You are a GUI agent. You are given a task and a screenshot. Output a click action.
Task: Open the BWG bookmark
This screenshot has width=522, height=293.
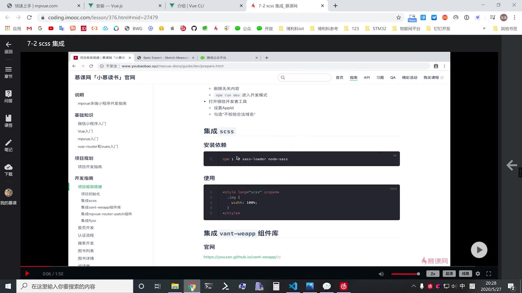(x=133, y=28)
